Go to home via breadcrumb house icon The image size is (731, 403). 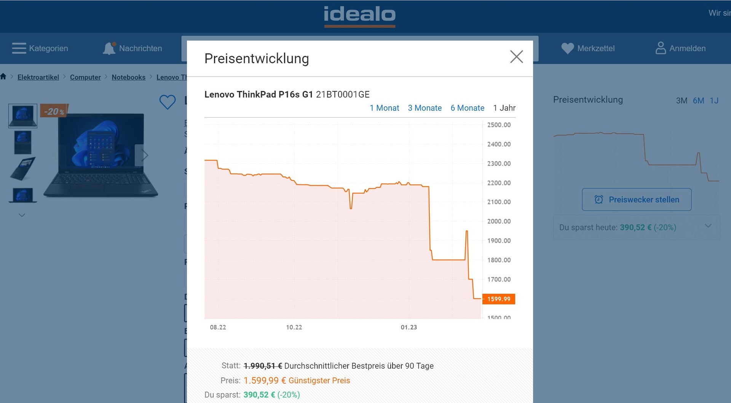(3, 77)
